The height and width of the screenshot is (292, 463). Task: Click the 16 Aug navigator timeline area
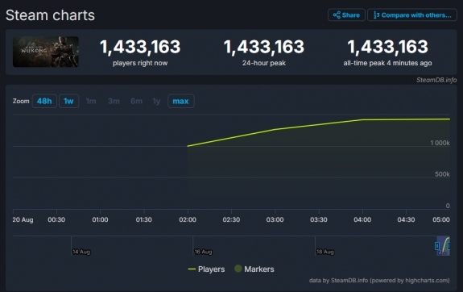click(203, 252)
